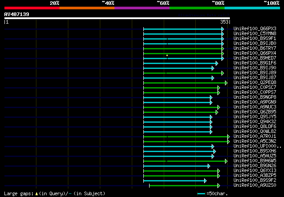The width and height of the screenshot is (284, 197).
Task: Click the UniRef100_Q94K32 label
Action: point(255,122)
